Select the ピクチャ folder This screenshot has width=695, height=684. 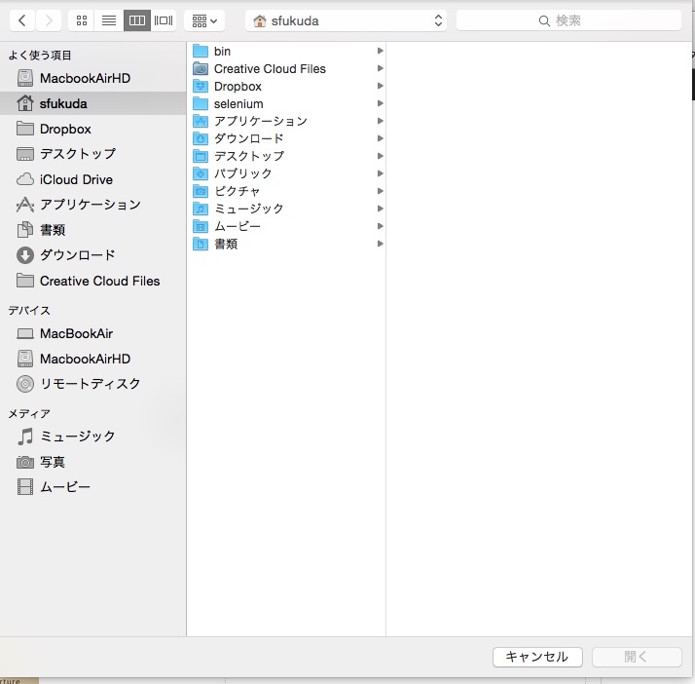pos(286,191)
